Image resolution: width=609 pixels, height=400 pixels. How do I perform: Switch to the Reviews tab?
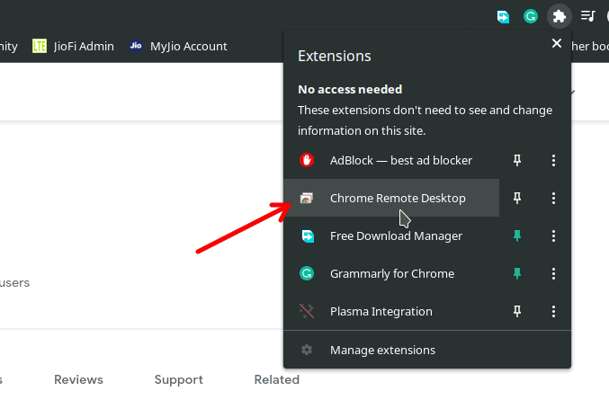pyautogui.click(x=78, y=379)
